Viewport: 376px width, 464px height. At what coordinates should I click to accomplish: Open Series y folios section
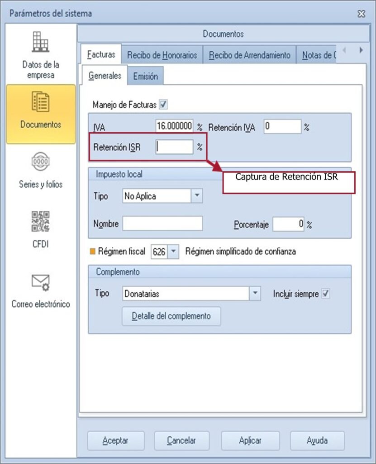pos(41,171)
